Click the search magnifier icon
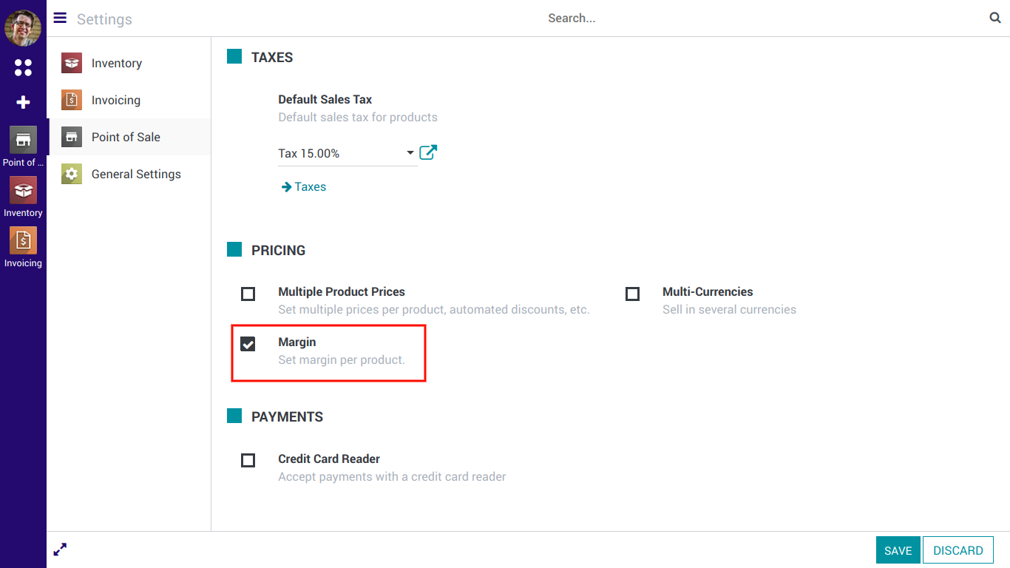 click(994, 18)
